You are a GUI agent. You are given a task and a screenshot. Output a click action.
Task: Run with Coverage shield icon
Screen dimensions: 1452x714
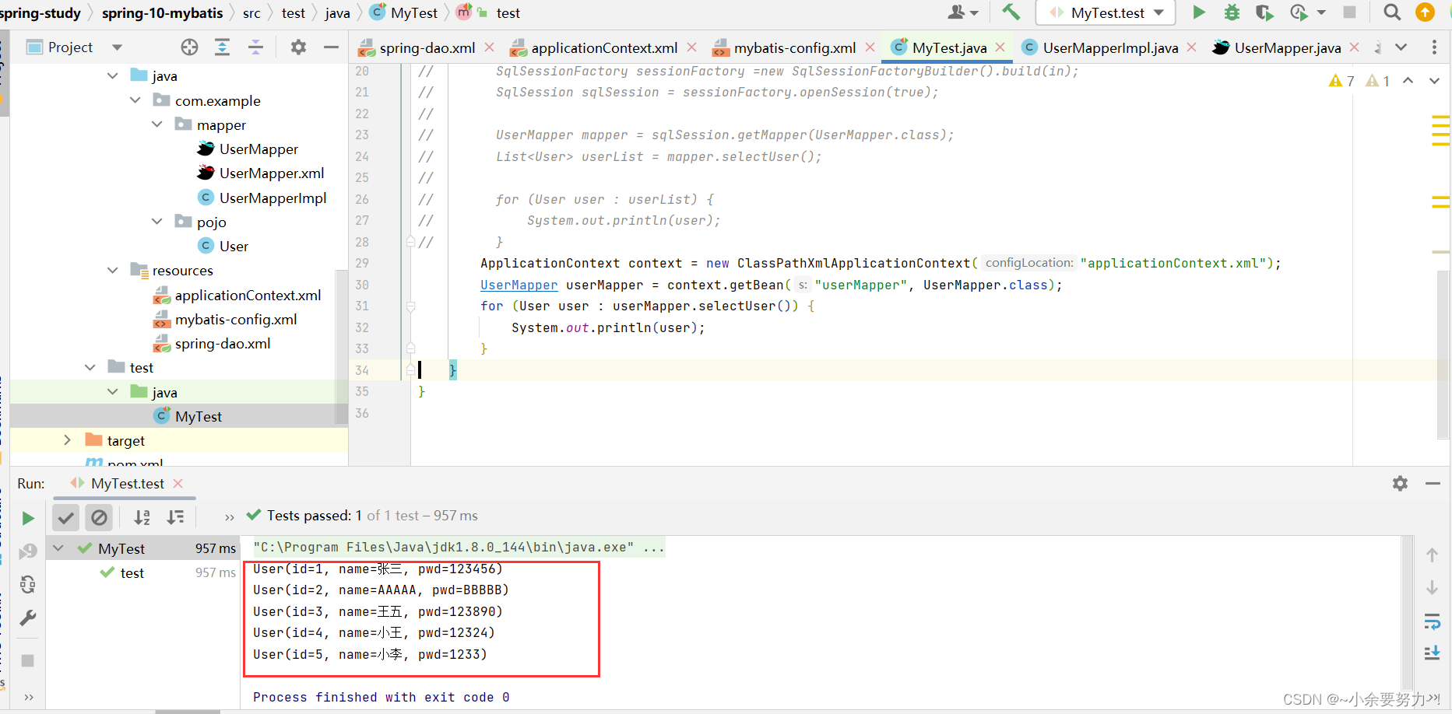[x=1264, y=12]
